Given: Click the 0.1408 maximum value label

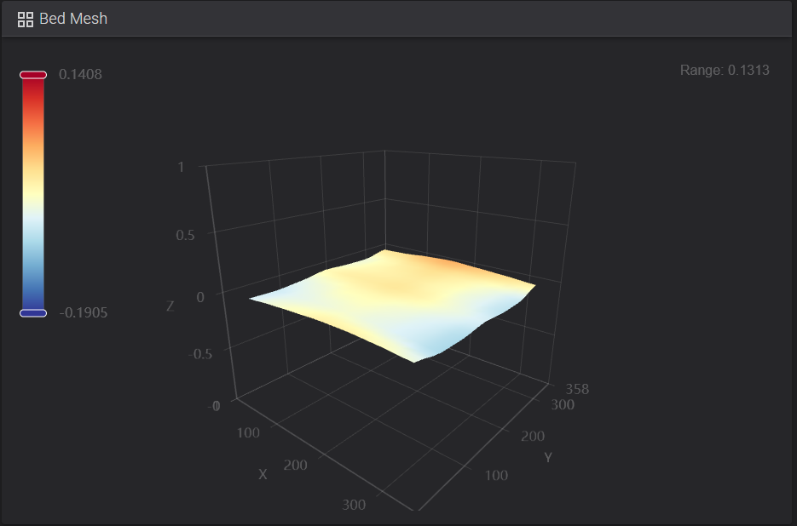Looking at the screenshot, I should click(x=80, y=75).
